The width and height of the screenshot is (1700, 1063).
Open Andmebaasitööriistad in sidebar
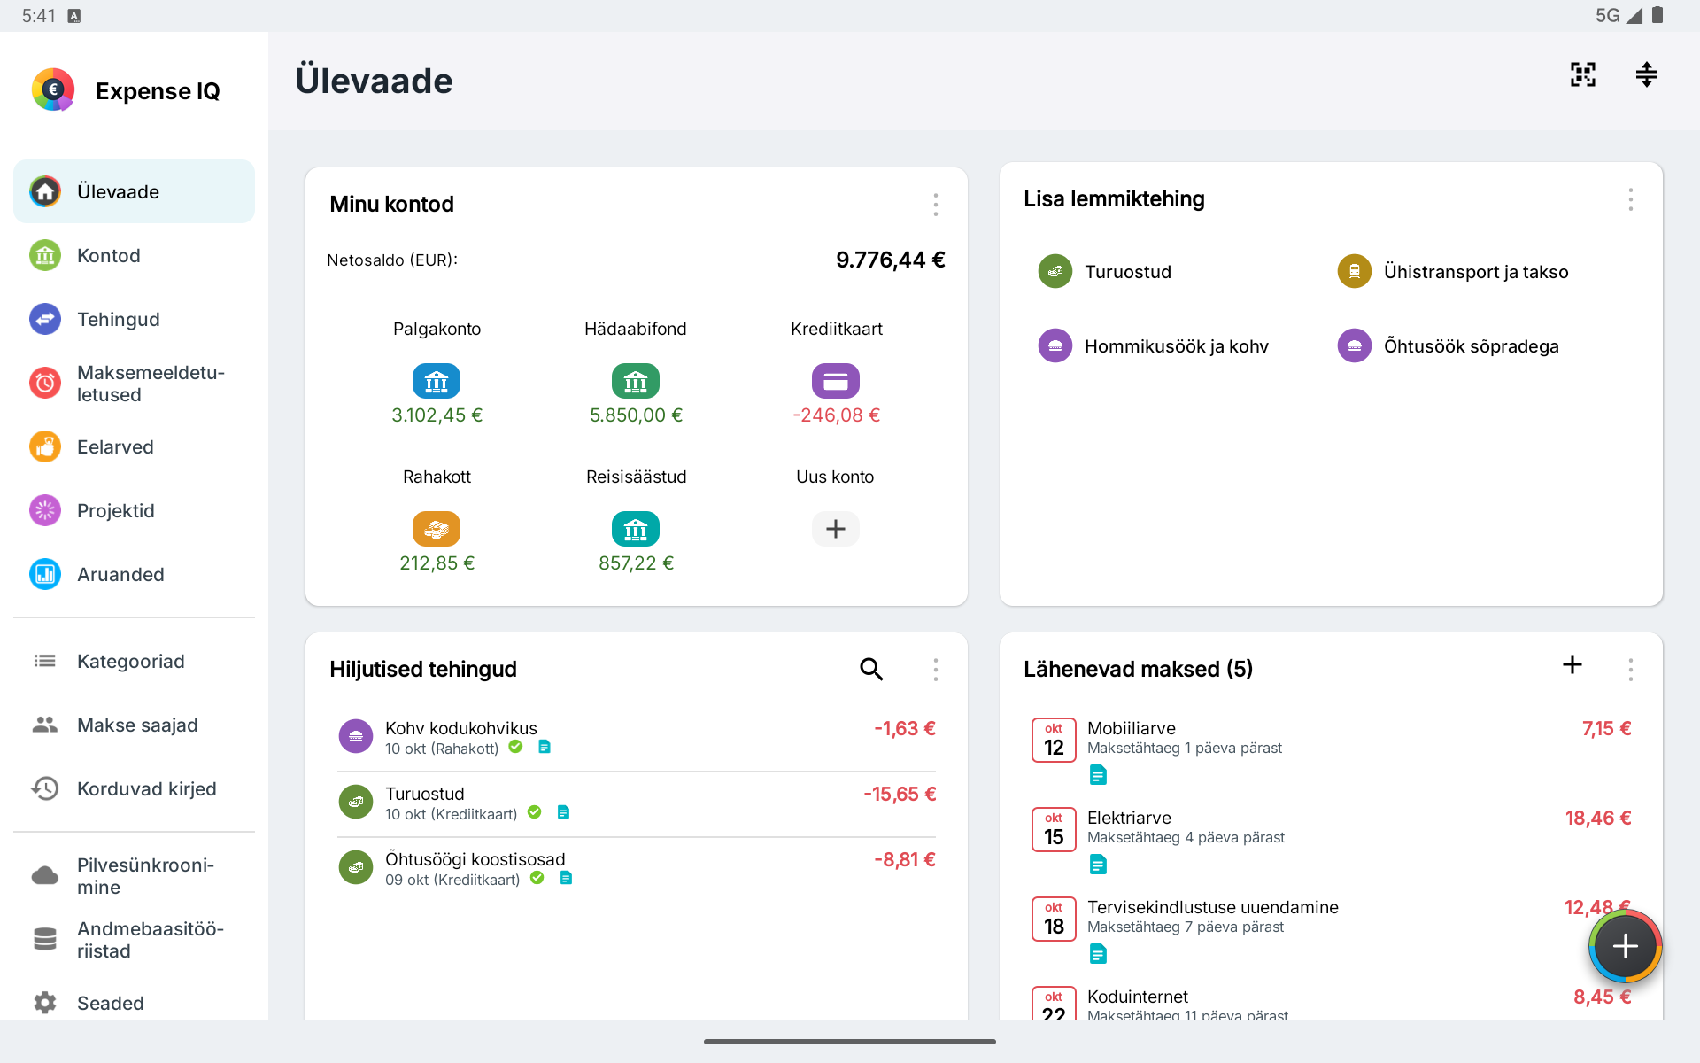coord(134,939)
